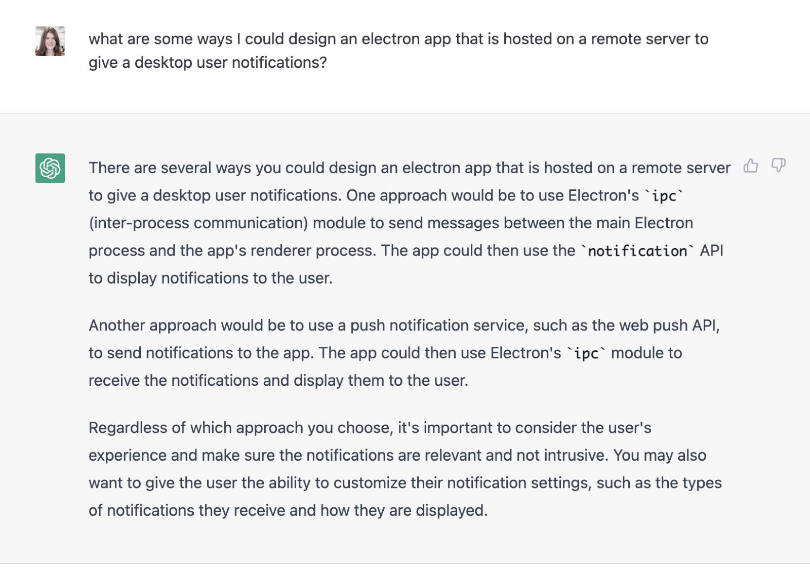
Task: Click the thumbs up feedback icon
Action: click(x=750, y=166)
